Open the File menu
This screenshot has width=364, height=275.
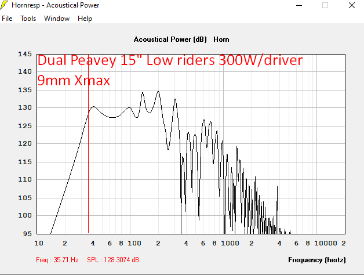(x=7, y=19)
